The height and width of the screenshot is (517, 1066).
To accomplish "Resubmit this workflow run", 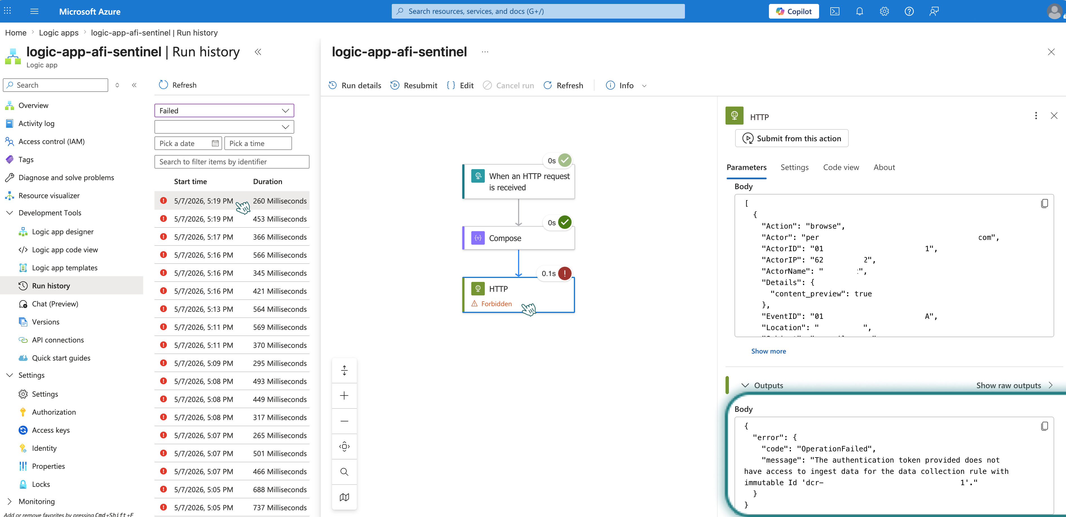I will point(414,85).
